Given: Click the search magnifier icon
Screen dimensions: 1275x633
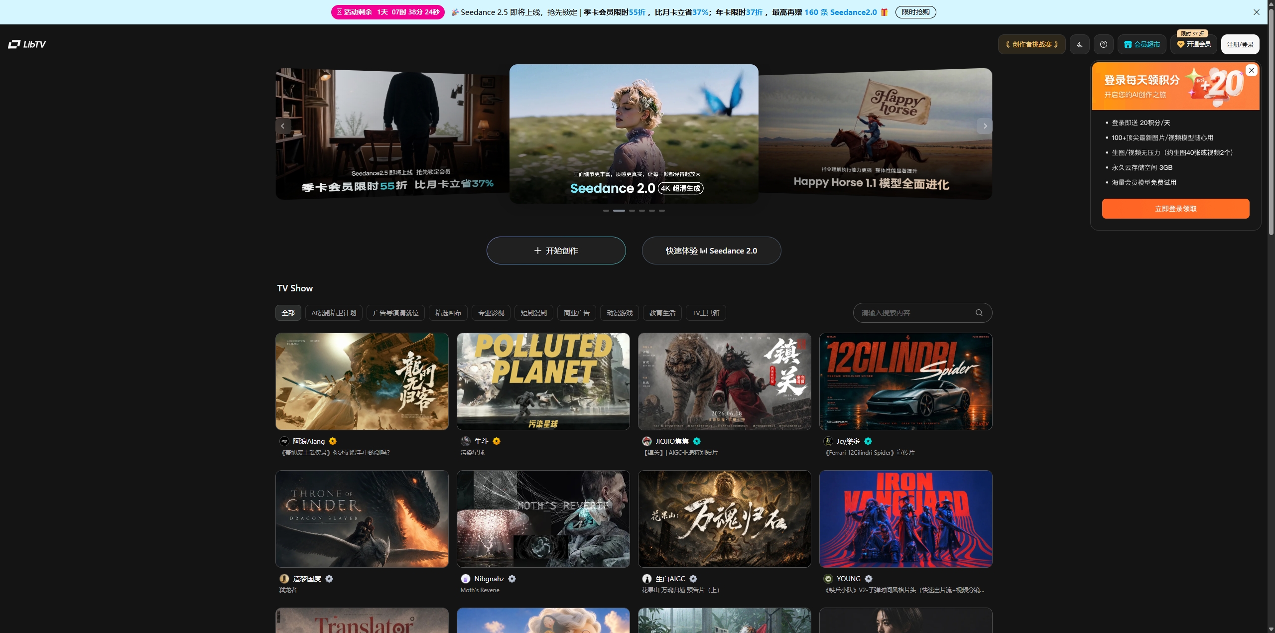Looking at the screenshot, I should click(979, 313).
